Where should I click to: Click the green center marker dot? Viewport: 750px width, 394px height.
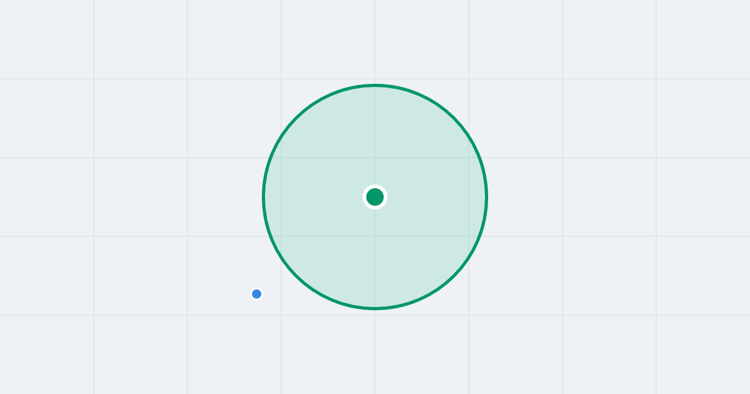click(x=375, y=197)
